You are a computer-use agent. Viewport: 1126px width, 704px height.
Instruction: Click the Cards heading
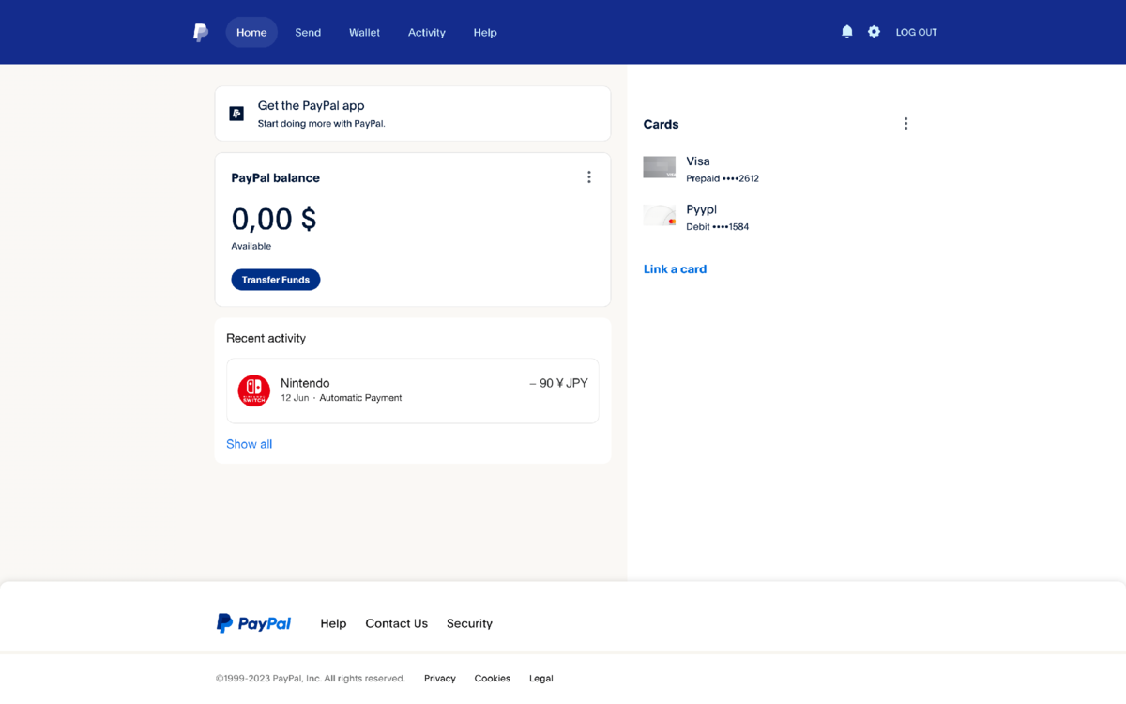point(662,124)
